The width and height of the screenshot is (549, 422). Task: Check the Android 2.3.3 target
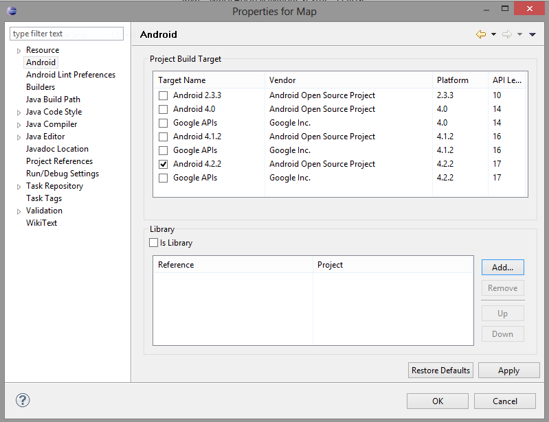coord(163,95)
